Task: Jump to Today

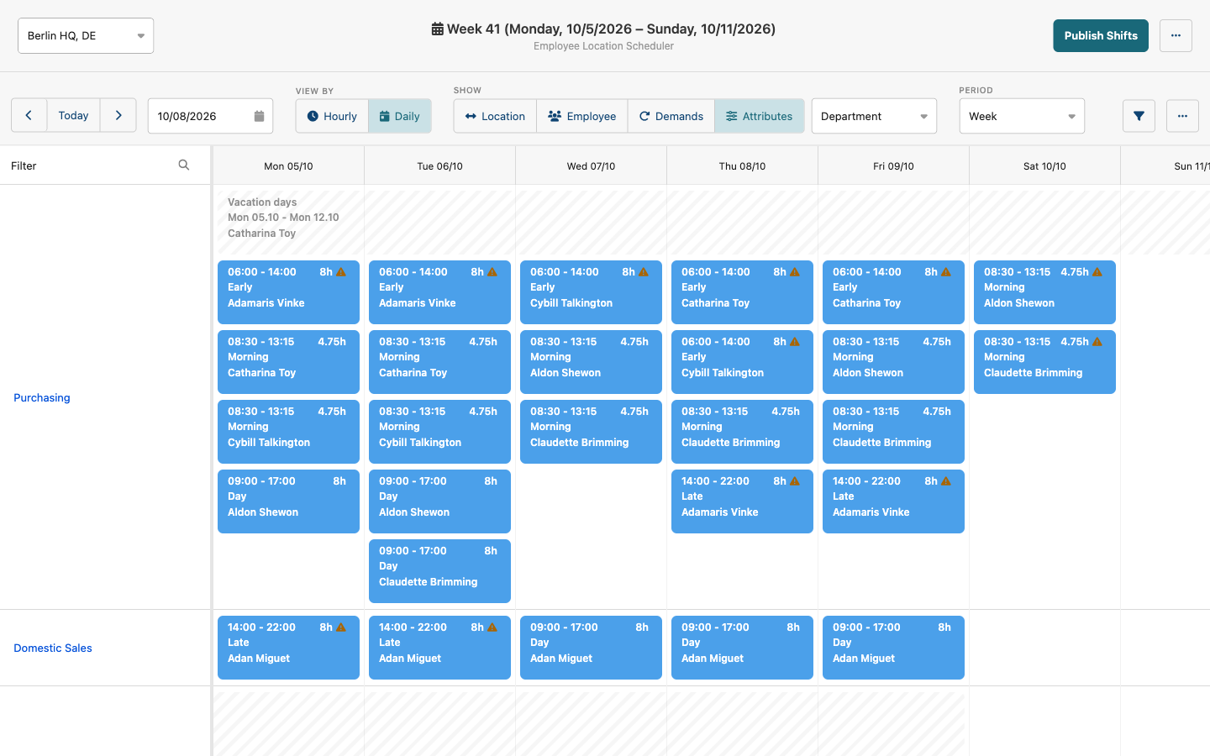Action: 74,116
